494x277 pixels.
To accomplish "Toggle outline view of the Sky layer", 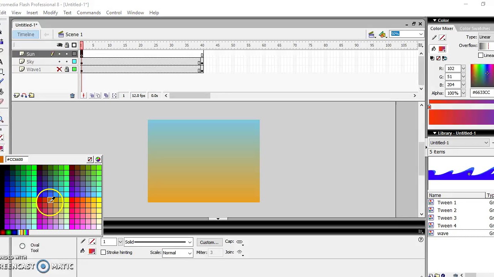I will [x=74, y=62].
